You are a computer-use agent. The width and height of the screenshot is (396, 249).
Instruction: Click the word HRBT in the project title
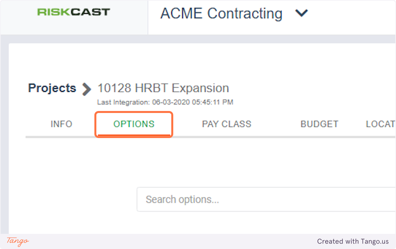(x=151, y=88)
